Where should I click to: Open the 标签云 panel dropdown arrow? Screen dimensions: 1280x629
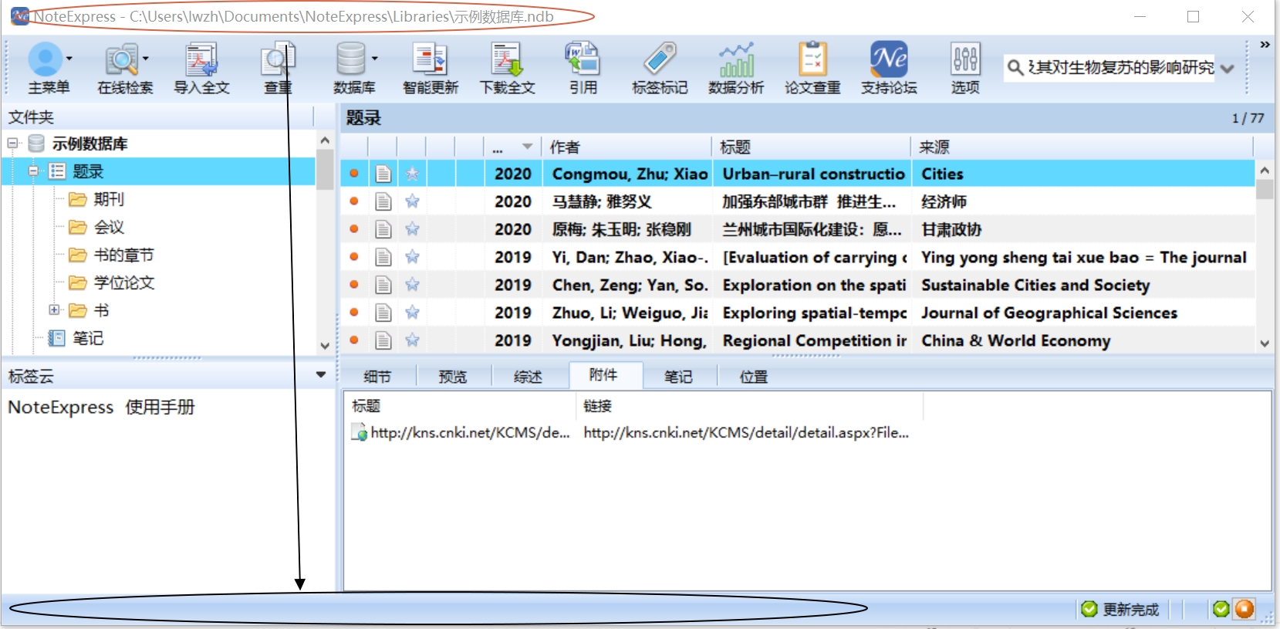click(321, 375)
